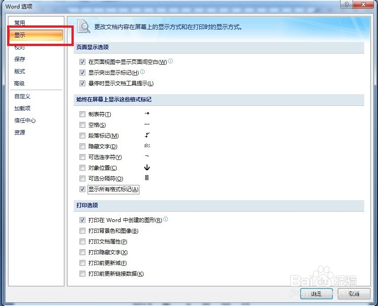Click the paragraph mark icon beside 段落标记
The image size is (378, 306).
point(147,135)
